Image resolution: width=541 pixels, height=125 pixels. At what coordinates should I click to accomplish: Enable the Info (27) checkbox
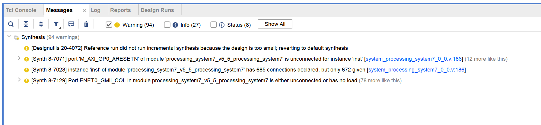[167, 25]
